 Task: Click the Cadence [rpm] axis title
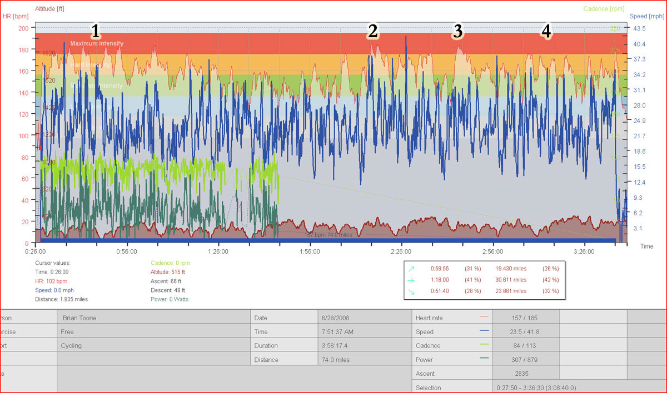(x=604, y=9)
